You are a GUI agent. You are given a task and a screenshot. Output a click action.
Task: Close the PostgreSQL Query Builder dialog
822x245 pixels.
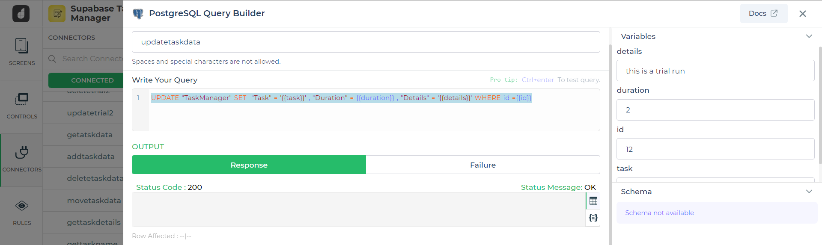tap(802, 14)
